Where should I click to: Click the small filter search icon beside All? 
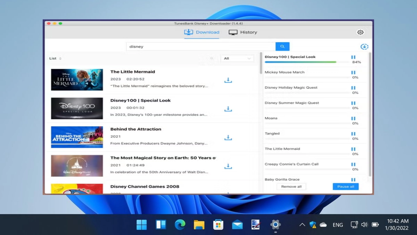tap(212, 58)
